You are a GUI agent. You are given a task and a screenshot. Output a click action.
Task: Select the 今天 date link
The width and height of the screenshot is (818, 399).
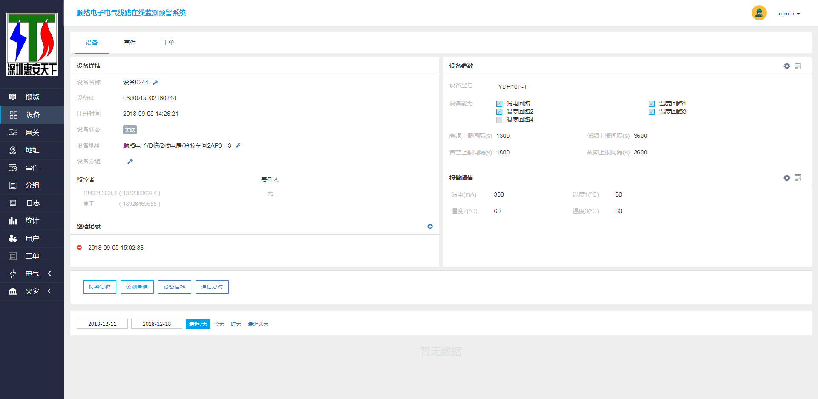pyautogui.click(x=219, y=324)
